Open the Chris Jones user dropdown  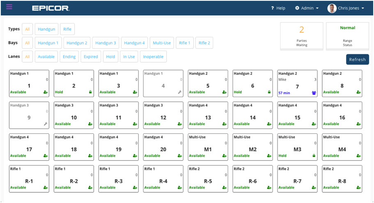click(x=346, y=8)
